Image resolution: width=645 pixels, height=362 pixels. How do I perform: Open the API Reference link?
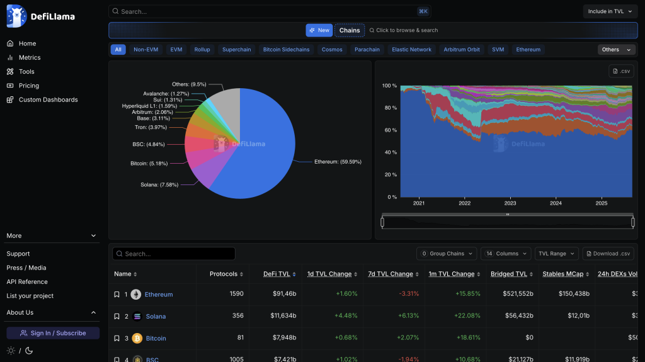tap(27, 282)
